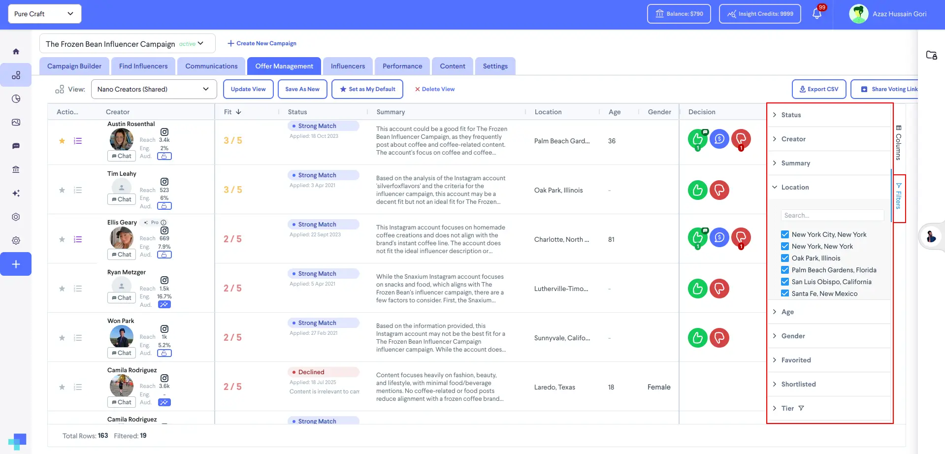
Task: Approve Ryan Metzger with thumbs up
Action: (x=697, y=289)
